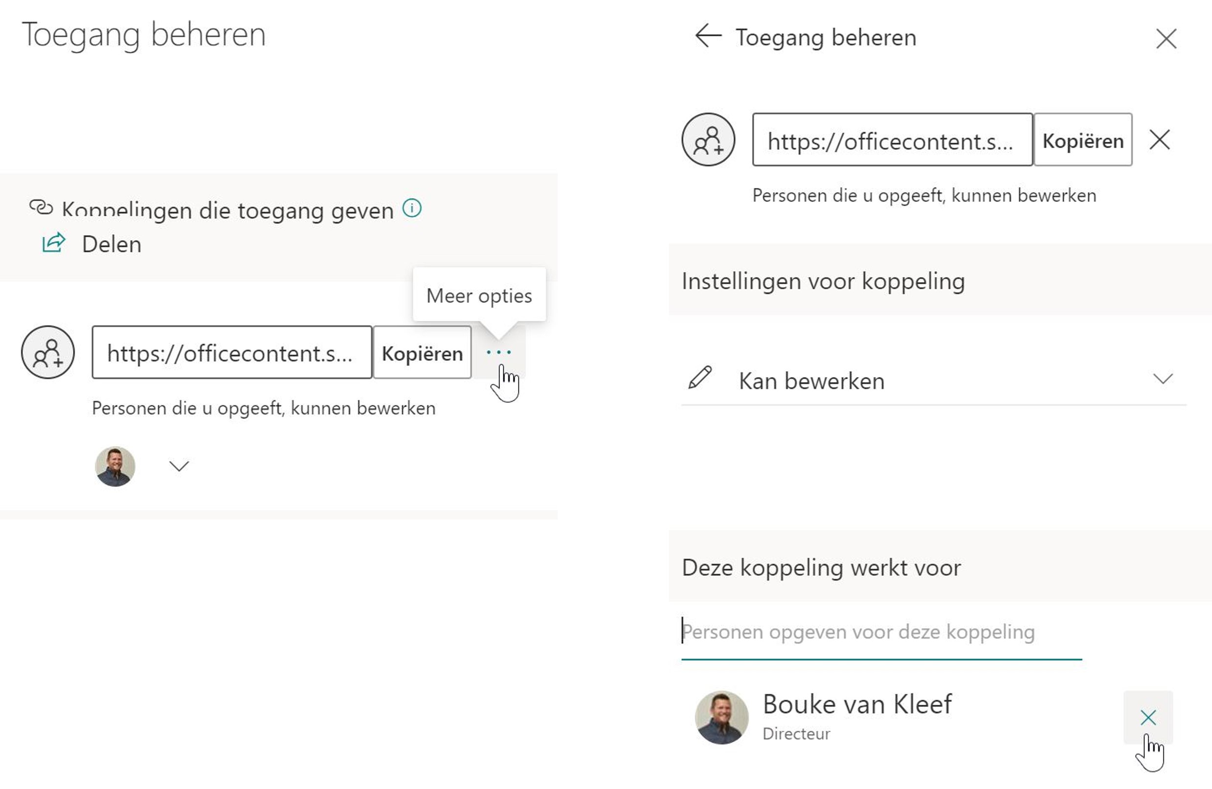Open Meer opties three-dot menu
1212x789 pixels.
tap(499, 352)
